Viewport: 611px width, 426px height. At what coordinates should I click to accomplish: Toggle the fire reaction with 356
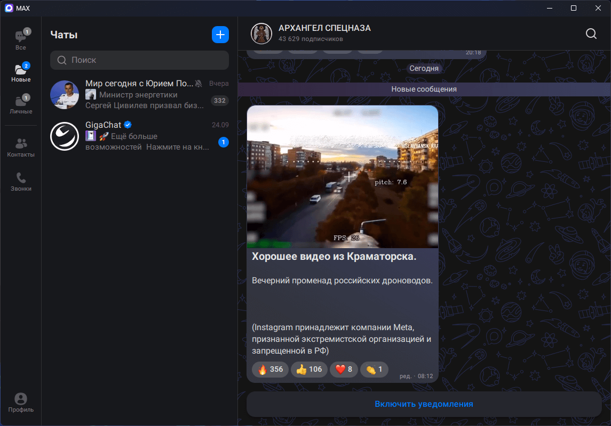tap(271, 370)
